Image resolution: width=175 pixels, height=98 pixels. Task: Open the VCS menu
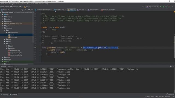point(36,4)
